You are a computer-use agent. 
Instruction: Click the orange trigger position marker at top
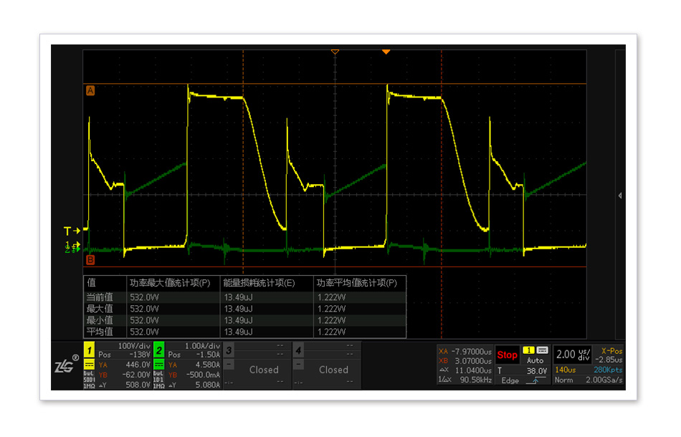click(x=386, y=52)
